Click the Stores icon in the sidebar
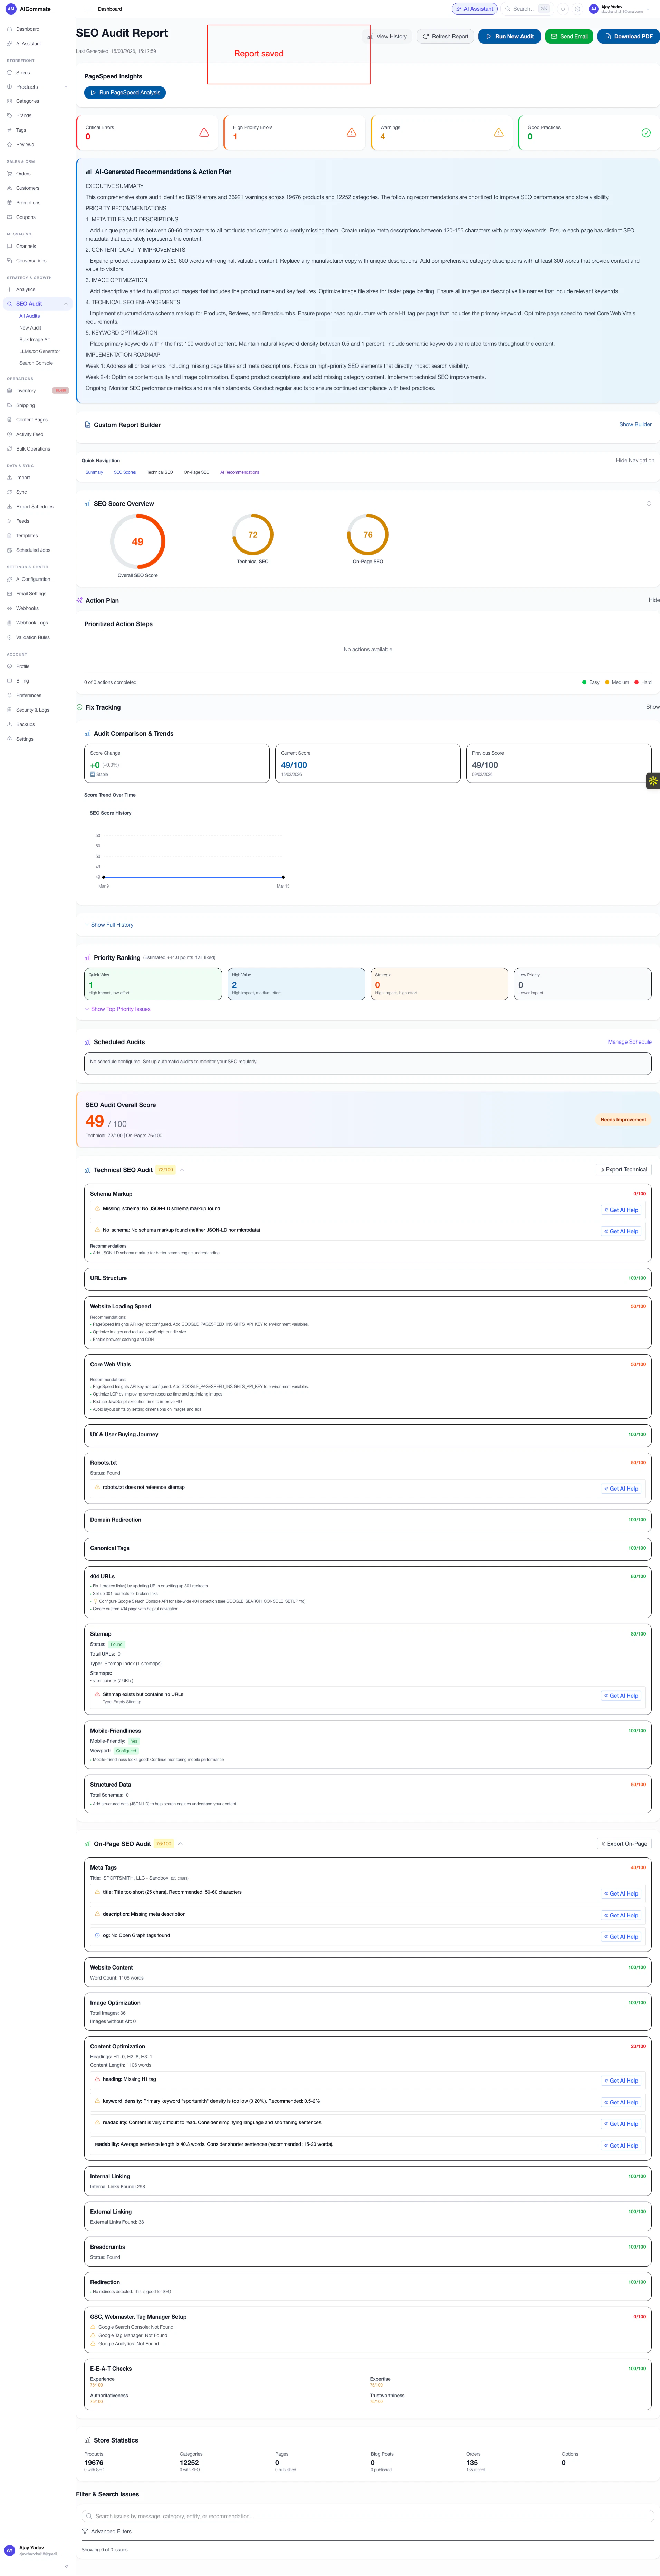Image resolution: width=660 pixels, height=2576 pixels. (9, 73)
